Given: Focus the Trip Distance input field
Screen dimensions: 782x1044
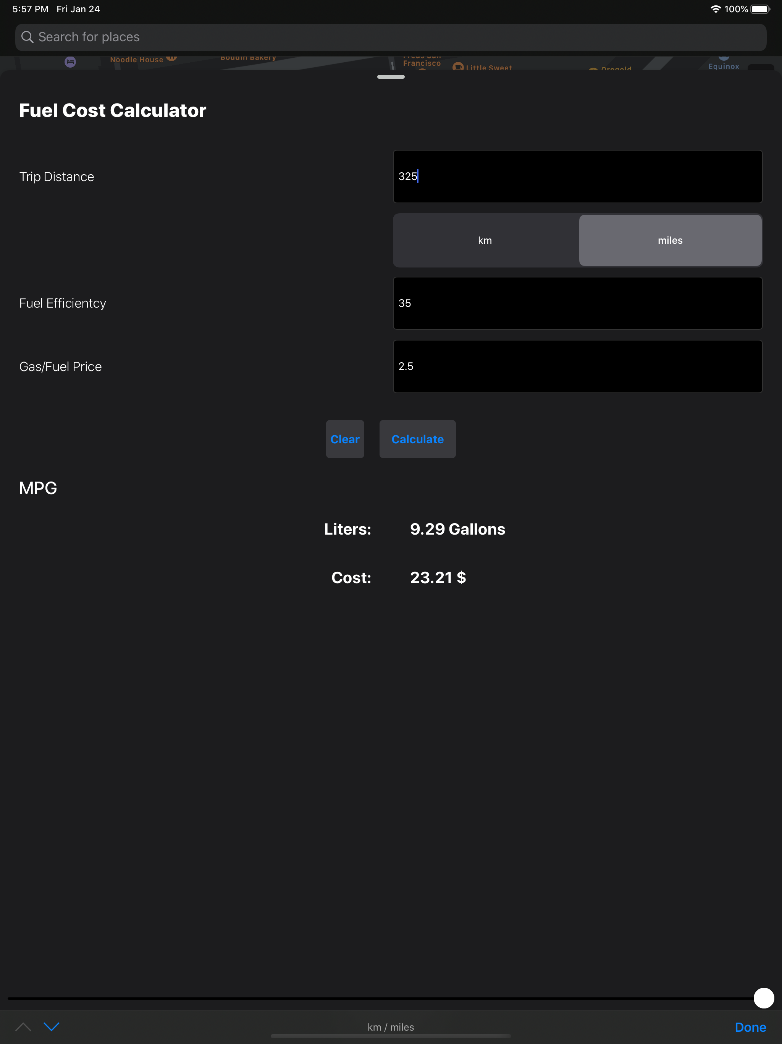Looking at the screenshot, I should 577,177.
